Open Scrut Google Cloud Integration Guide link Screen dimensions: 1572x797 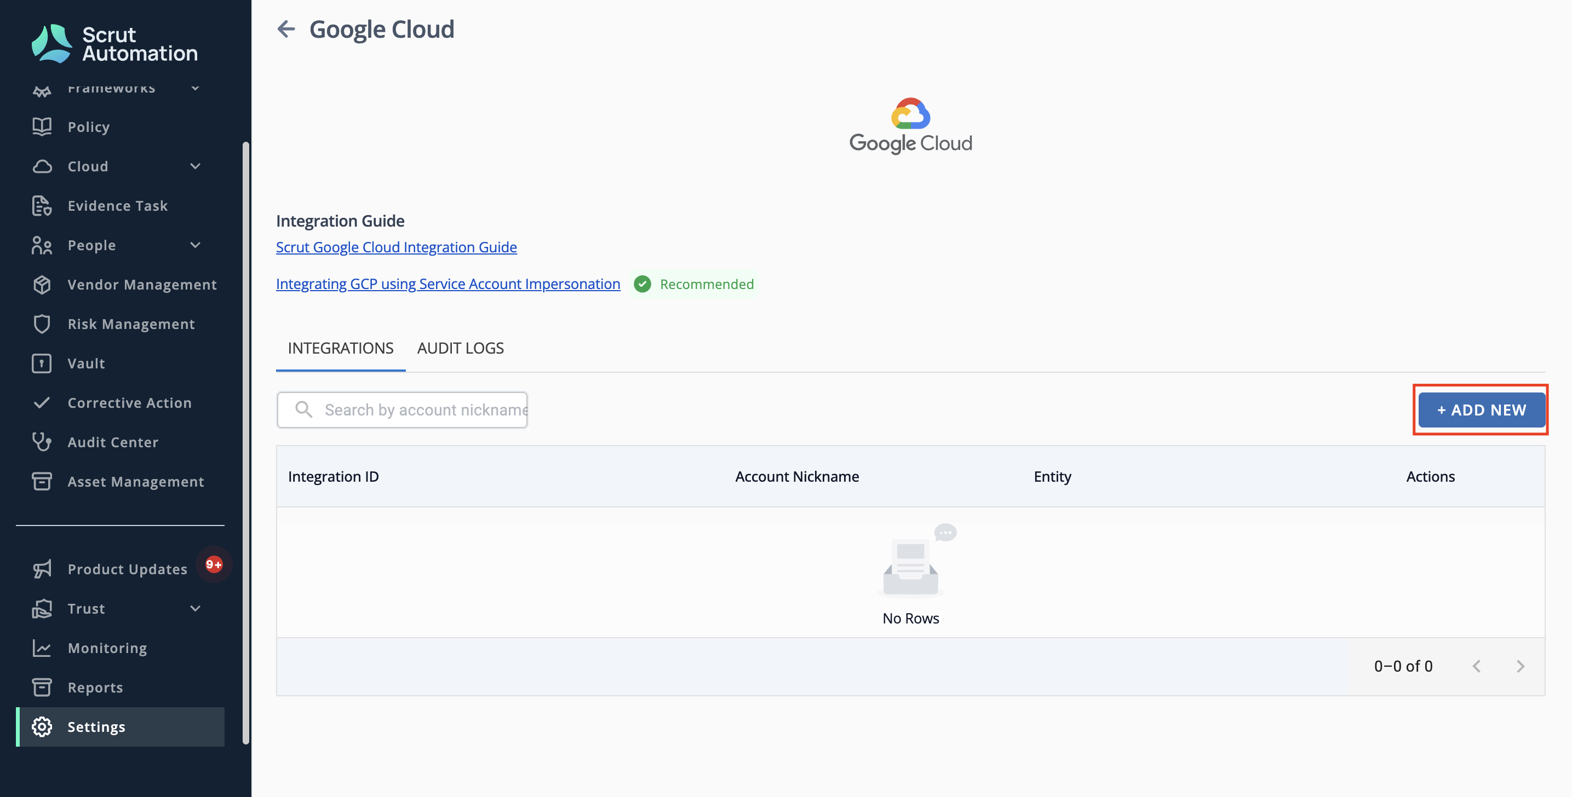point(396,247)
